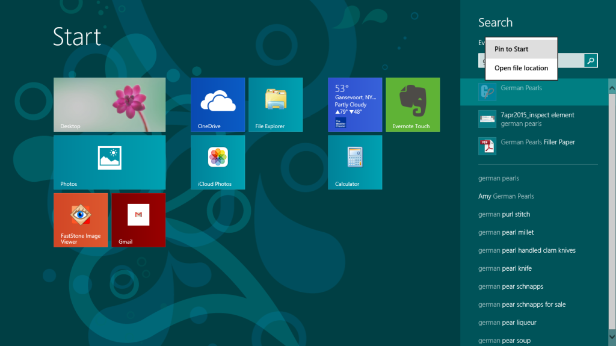Click the German Pearls result icon
This screenshot has height=346, width=616.
point(487,92)
